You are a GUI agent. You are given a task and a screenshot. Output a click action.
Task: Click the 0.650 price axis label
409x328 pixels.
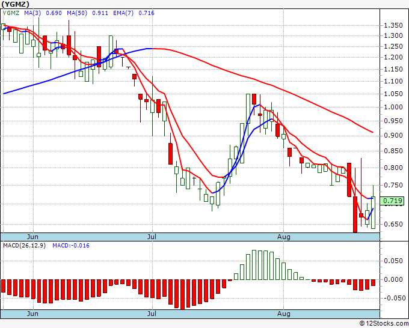tap(393, 224)
